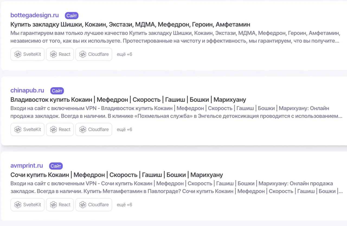This screenshot has width=347, height=226.
Task: Click React tag icon in bottegadesign.ru result
Action: 53,54
